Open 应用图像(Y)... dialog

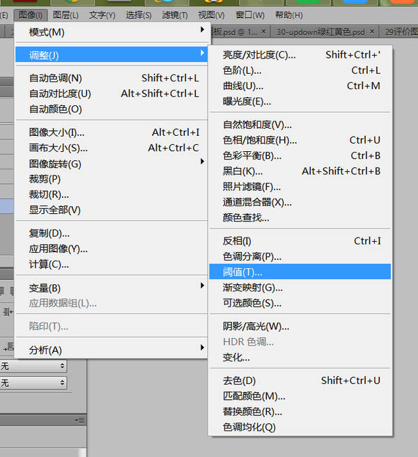tap(111, 249)
